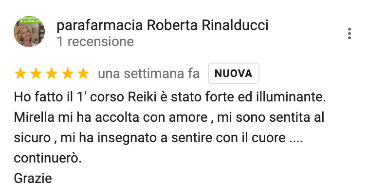The width and height of the screenshot is (368, 196).
Task: Click the word "amore" in the review
Action: [x=188, y=117]
